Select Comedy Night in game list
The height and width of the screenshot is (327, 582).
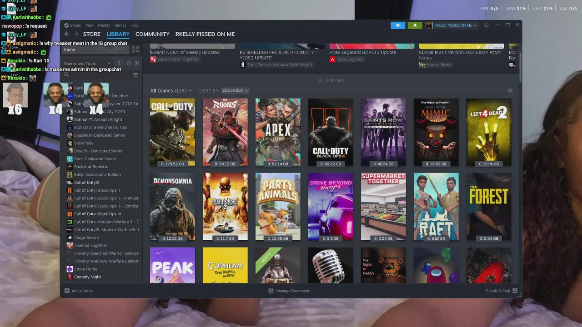pos(87,277)
